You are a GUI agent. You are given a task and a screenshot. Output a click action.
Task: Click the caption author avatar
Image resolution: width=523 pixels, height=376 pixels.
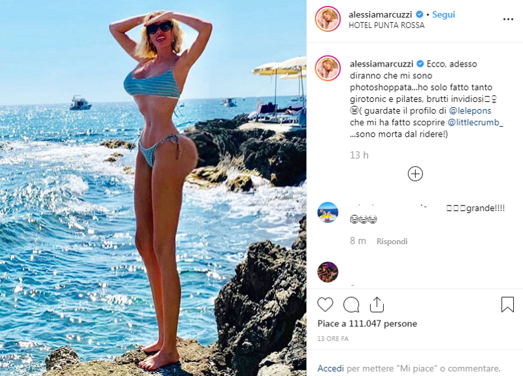pos(328,69)
